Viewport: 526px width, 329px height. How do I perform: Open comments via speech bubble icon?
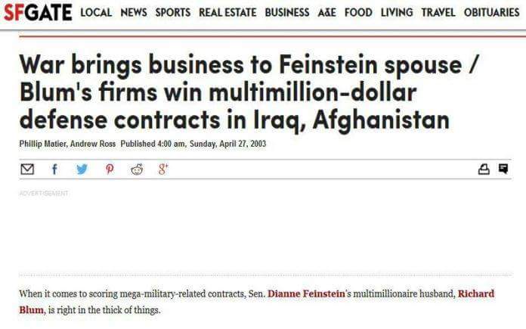[x=504, y=169]
